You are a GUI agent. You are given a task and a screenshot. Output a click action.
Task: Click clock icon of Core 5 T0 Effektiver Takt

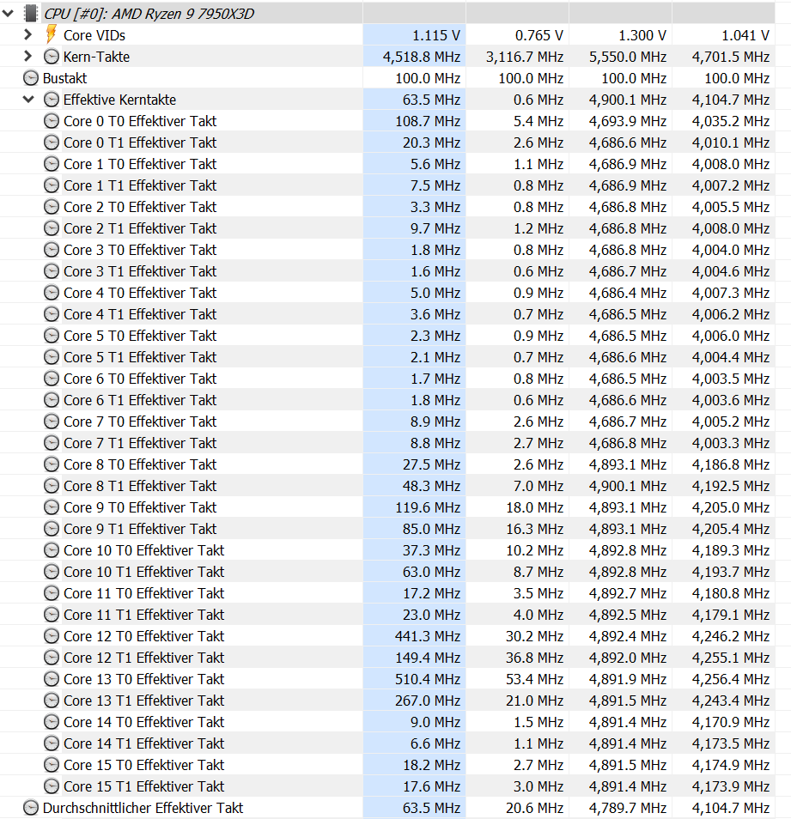click(x=52, y=336)
